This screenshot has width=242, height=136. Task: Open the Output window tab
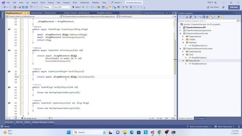(27, 122)
